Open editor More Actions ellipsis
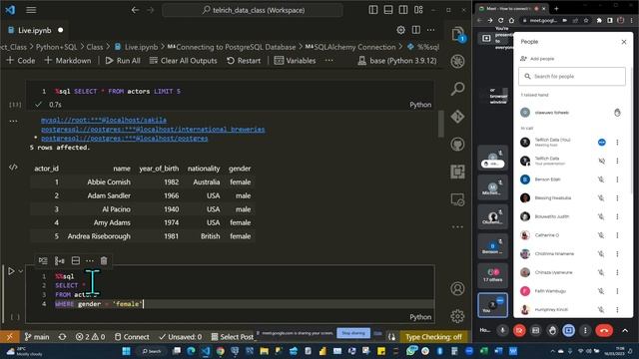The image size is (639, 359). click(x=430, y=30)
